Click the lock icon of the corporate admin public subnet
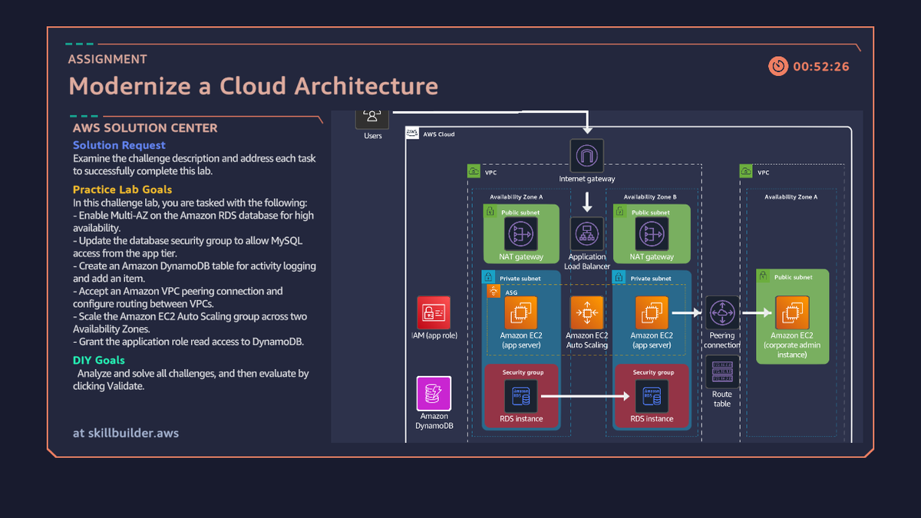This screenshot has height=518, width=921. tap(763, 275)
